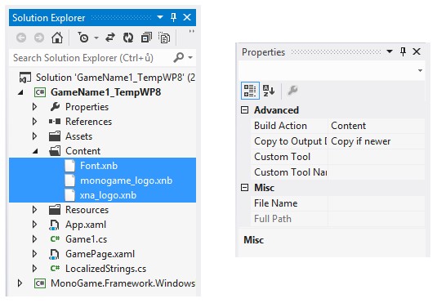Pin the Properties panel
Image resolution: width=437 pixels, height=303 pixels.
[403, 51]
